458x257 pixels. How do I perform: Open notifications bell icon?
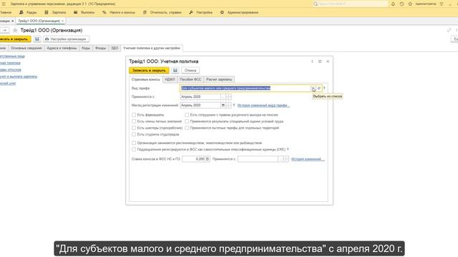pyautogui.click(x=393, y=4)
